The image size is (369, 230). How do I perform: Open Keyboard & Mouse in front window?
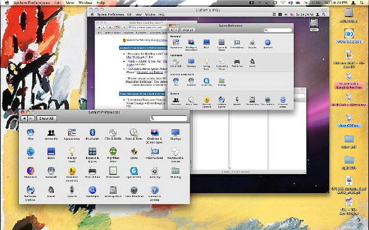175,155
